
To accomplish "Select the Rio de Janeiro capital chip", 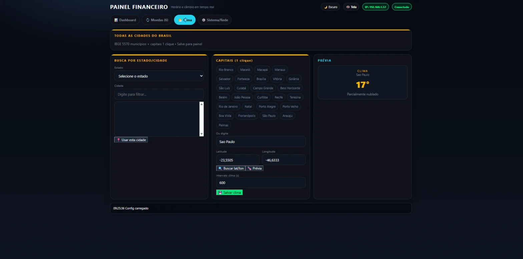I will point(228,107).
